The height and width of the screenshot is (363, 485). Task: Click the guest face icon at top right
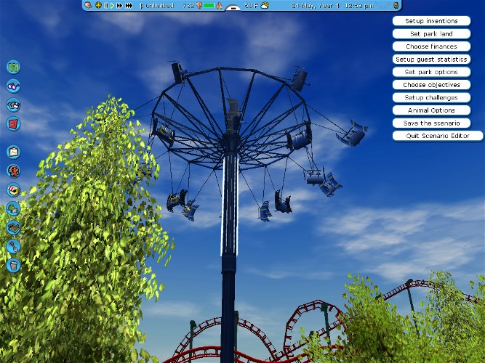tap(396, 5)
